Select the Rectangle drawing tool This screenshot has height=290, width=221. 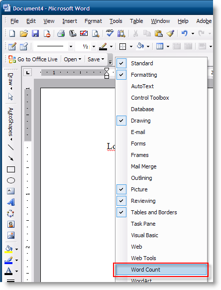[x=11, y=169]
